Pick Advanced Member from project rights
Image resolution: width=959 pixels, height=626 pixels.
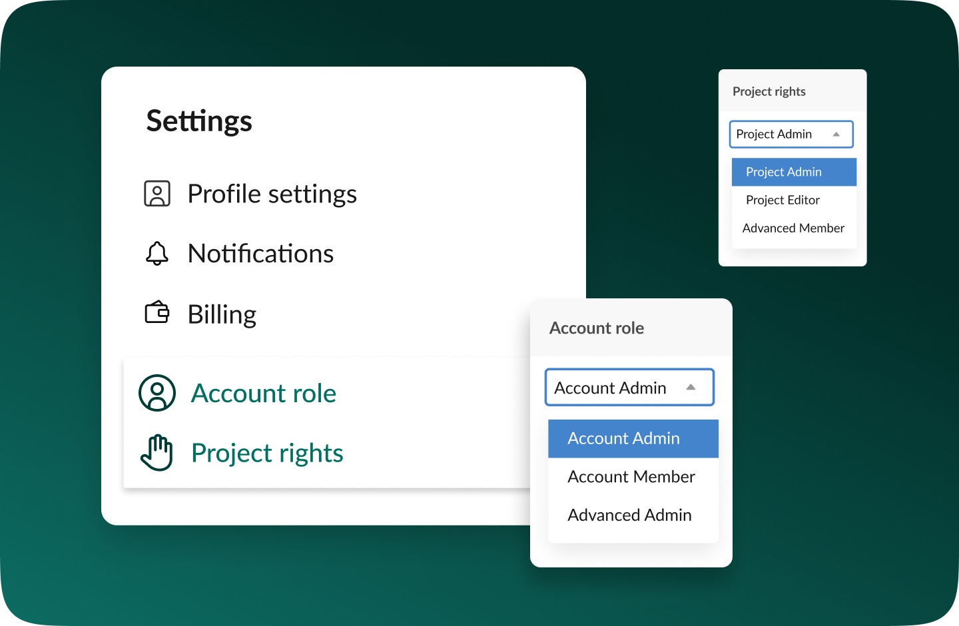[x=793, y=228]
